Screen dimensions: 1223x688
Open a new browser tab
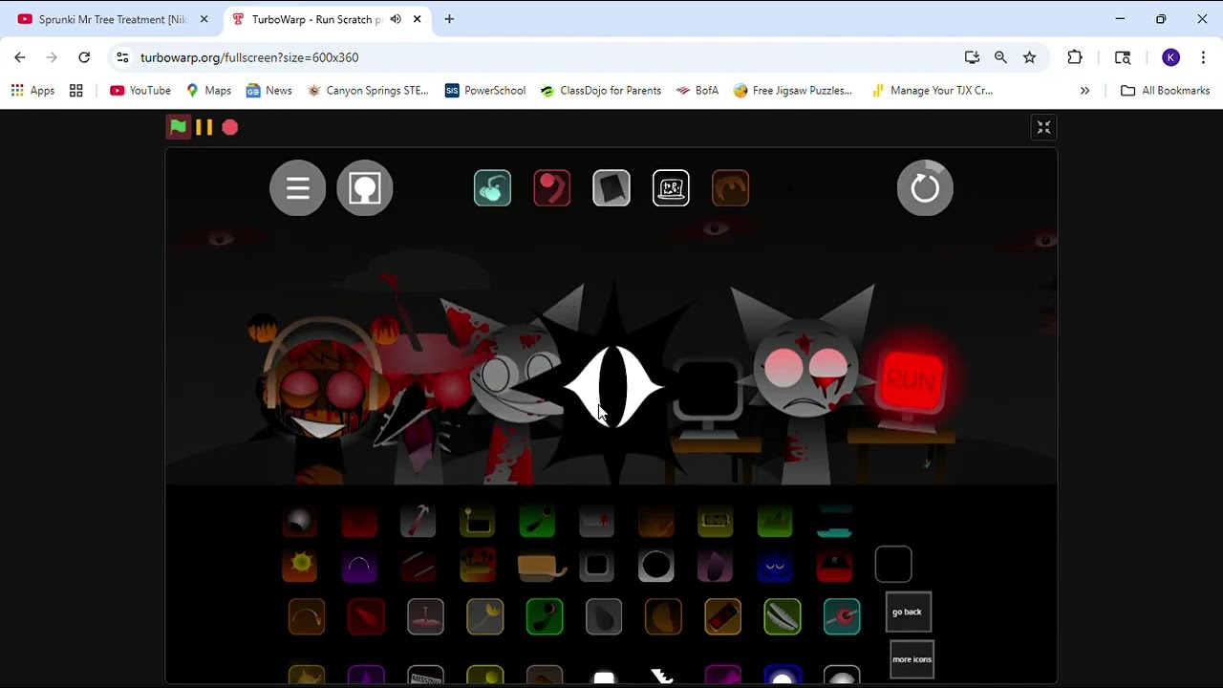tap(449, 19)
